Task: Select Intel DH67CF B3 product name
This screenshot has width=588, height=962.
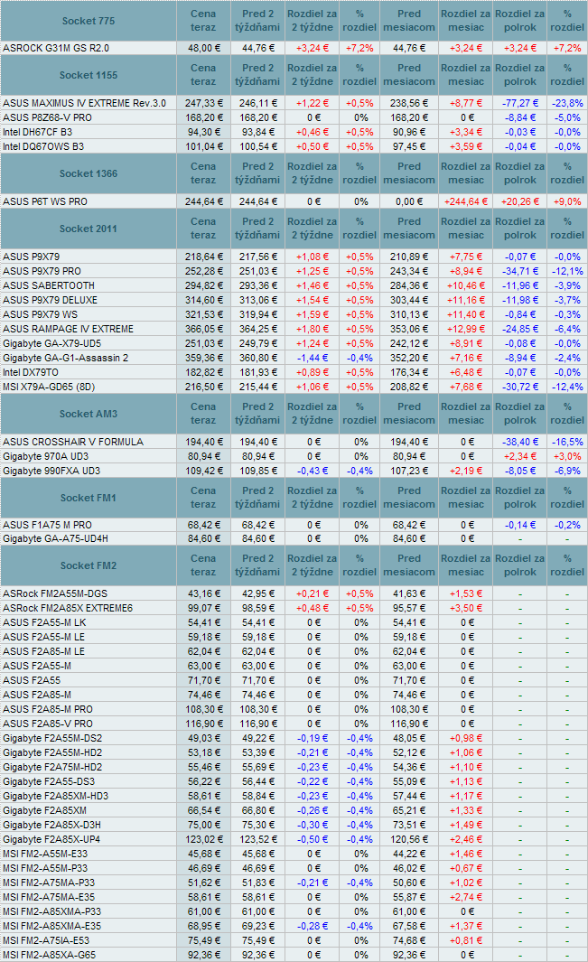Action: (x=37, y=132)
